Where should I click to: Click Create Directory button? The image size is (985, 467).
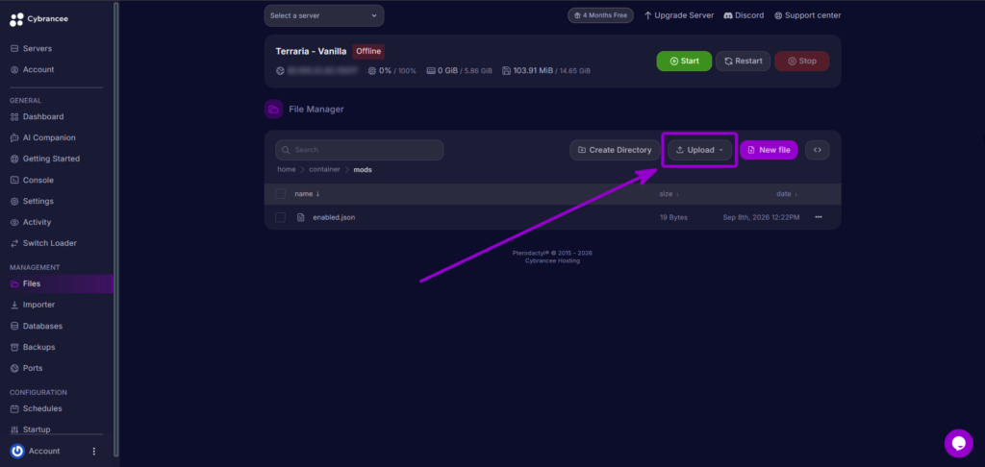[615, 150]
